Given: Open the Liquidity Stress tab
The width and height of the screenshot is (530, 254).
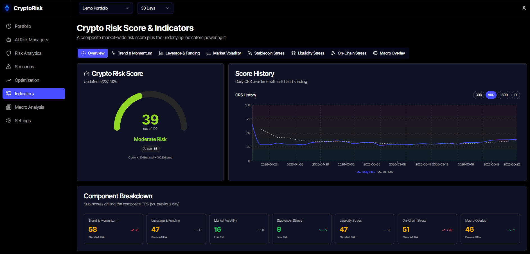Looking at the screenshot, I should [x=308, y=53].
